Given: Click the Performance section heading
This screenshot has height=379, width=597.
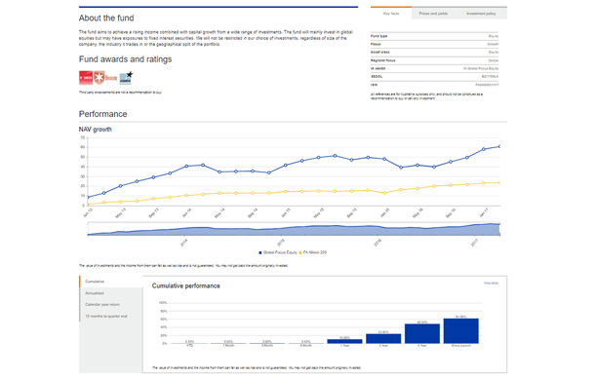Looking at the screenshot, I should [102, 114].
